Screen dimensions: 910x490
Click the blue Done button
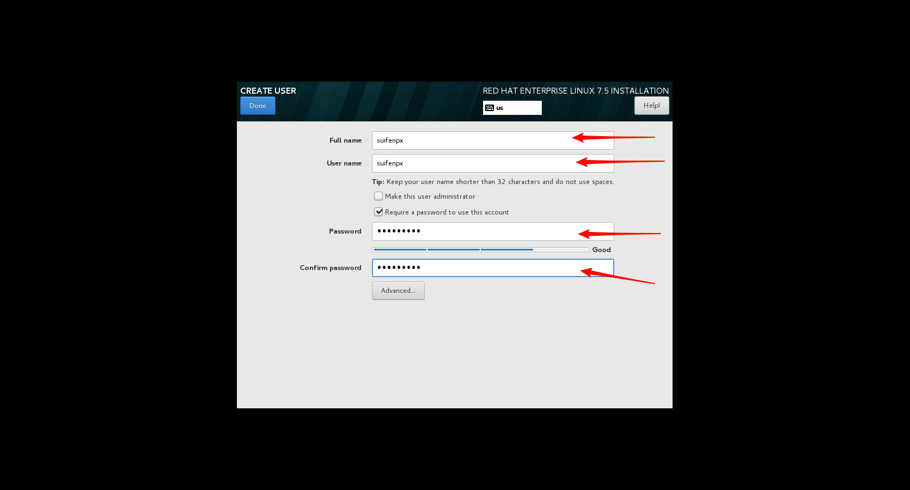(258, 106)
